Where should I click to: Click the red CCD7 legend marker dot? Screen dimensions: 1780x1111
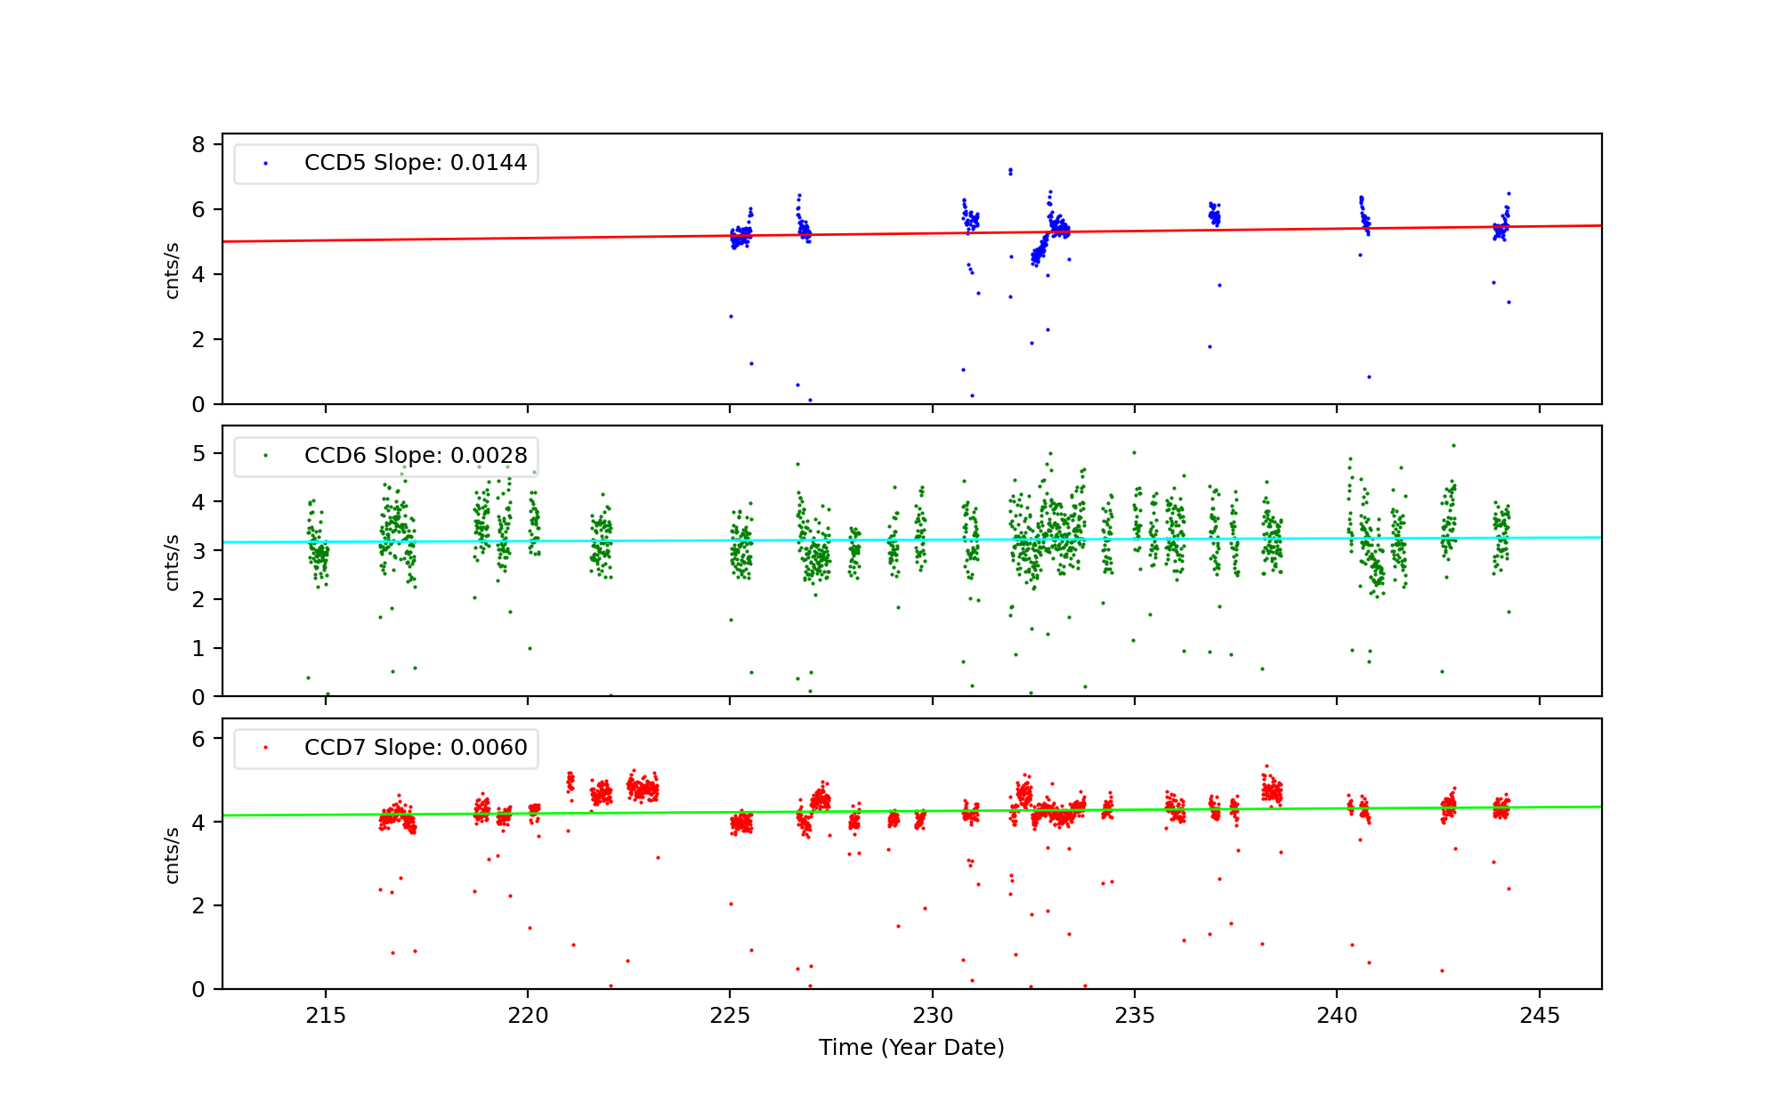(x=265, y=748)
